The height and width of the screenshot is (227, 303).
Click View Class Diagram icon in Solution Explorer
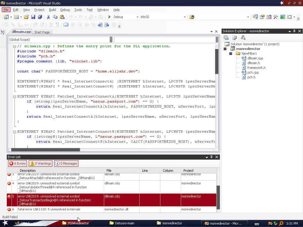pos(243,38)
